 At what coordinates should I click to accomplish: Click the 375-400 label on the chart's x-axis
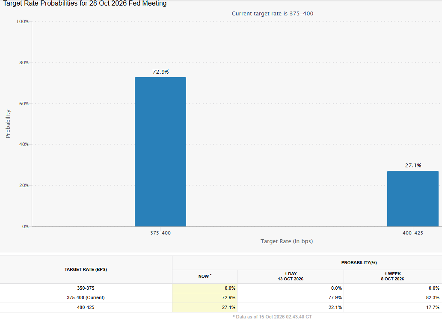click(160, 233)
